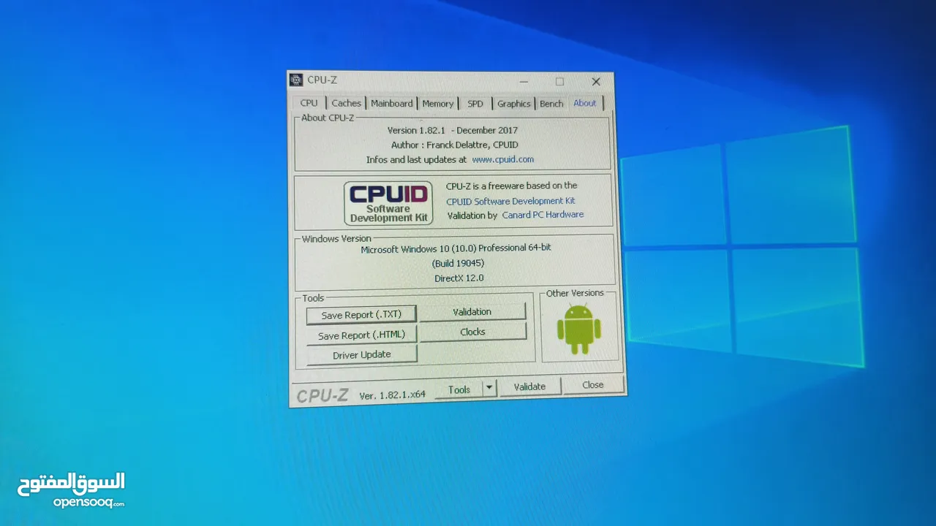Screen dimensions: 936x526
Task: Go to the Memory tab
Action: (x=437, y=104)
